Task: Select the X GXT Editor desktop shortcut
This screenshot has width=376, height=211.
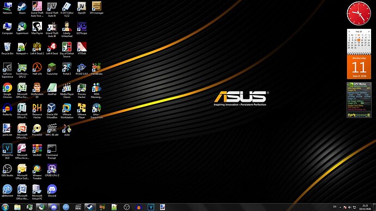Action: pos(66,9)
